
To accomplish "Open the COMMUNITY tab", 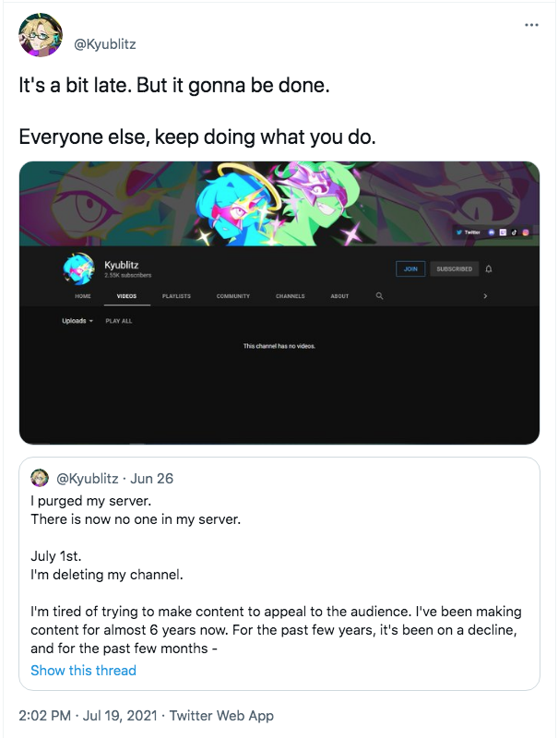I will point(233,296).
